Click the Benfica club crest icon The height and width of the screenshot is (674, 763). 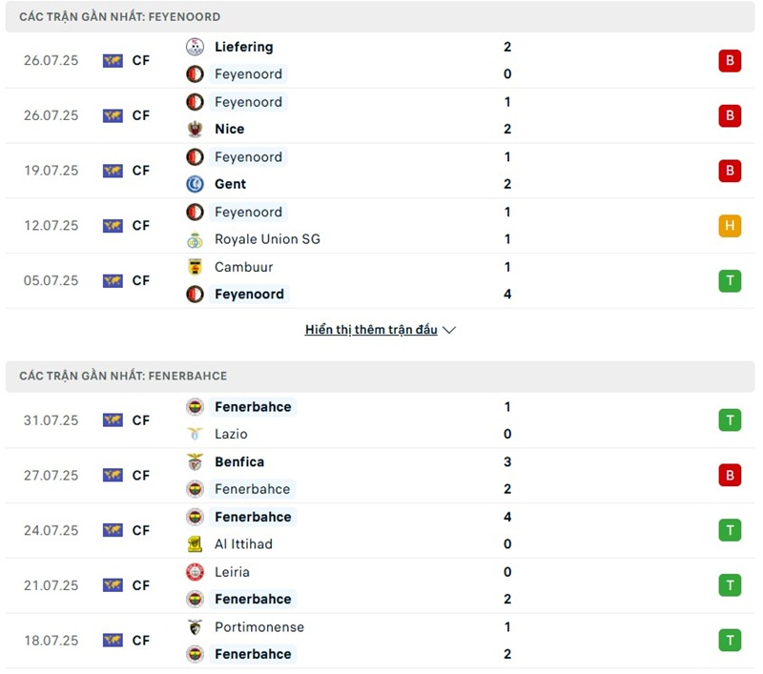click(x=195, y=462)
